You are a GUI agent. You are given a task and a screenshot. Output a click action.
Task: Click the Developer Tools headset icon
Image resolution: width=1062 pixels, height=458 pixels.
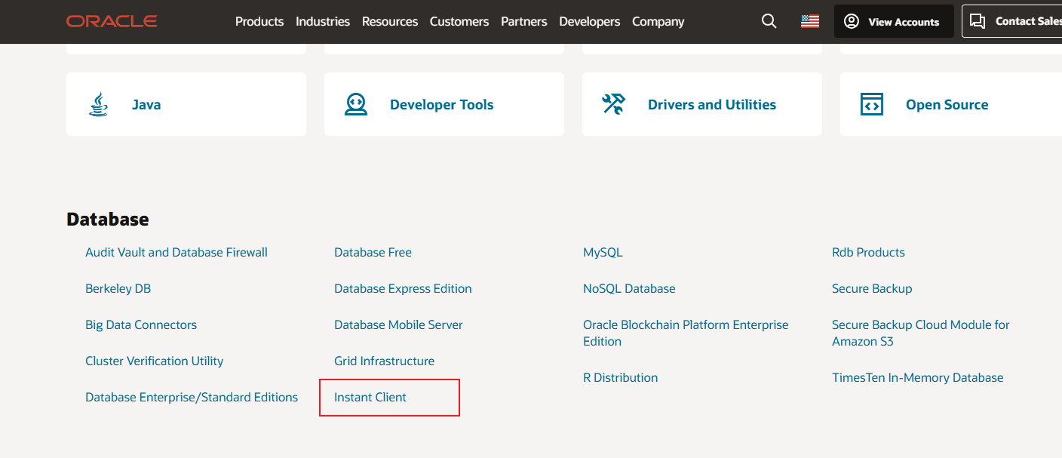pos(356,104)
